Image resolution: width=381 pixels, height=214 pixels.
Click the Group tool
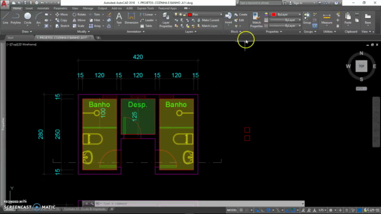click(307, 18)
